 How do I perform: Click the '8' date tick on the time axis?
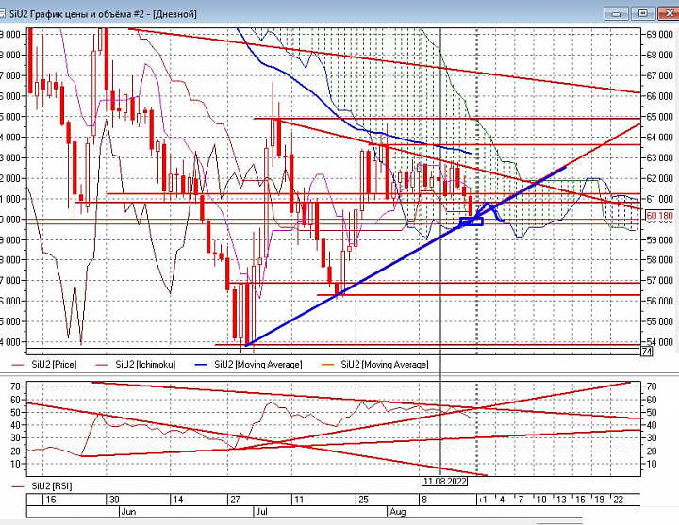424,500
